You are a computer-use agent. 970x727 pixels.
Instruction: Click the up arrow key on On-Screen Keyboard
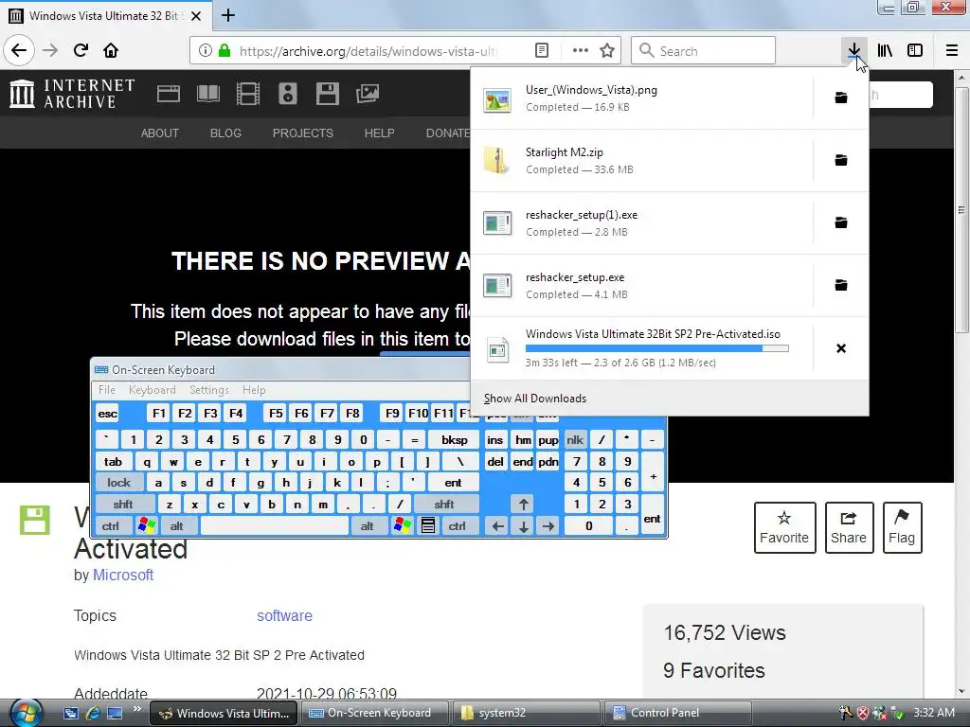(523, 505)
